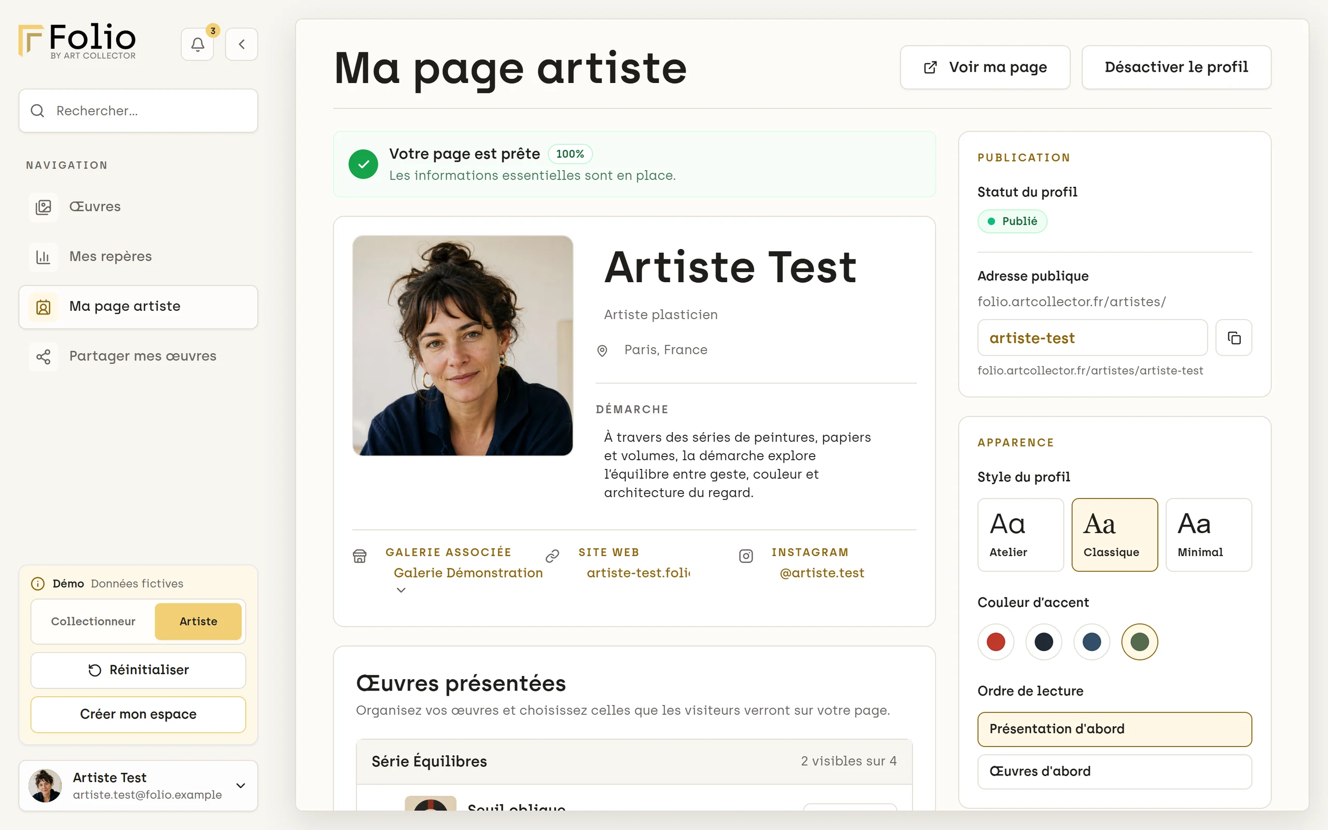This screenshot has height=830, width=1328.
Task: Click the Œuvres gallery icon
Action: point(44,207)
